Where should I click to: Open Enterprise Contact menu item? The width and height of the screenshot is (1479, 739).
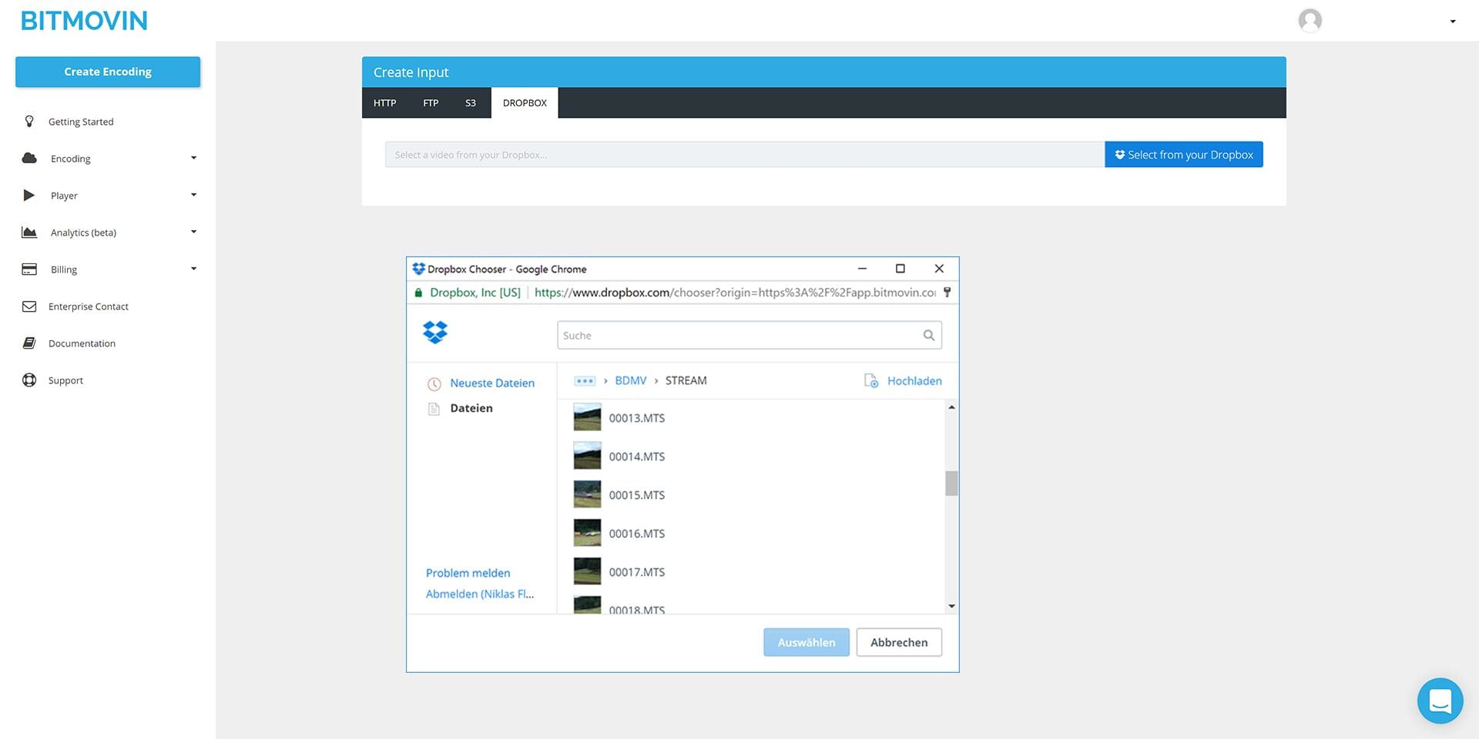89,306
